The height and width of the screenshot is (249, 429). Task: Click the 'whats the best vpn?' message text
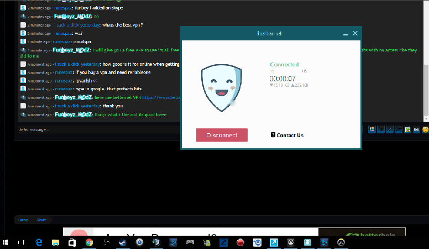[x=123, y=25]
